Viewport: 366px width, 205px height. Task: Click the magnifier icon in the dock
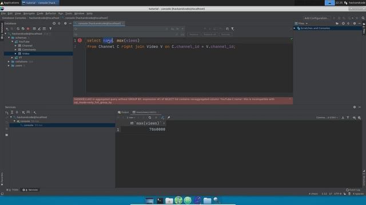(217, 200)
